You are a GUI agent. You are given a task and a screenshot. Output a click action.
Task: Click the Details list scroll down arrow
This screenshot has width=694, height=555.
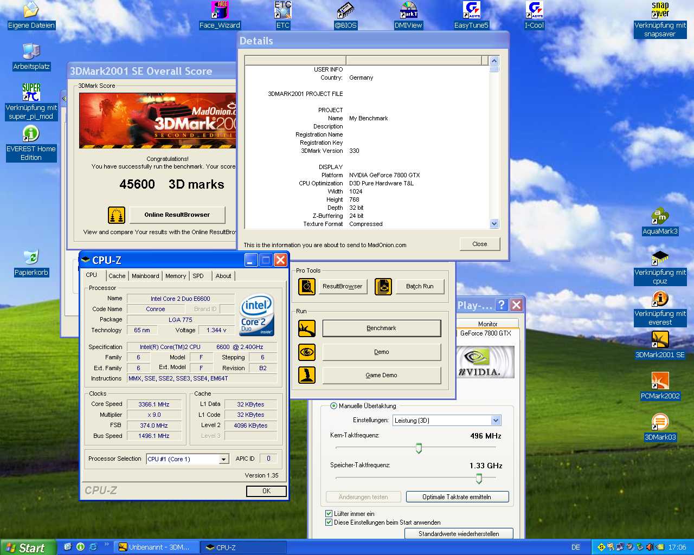click(x=494, y=223)
